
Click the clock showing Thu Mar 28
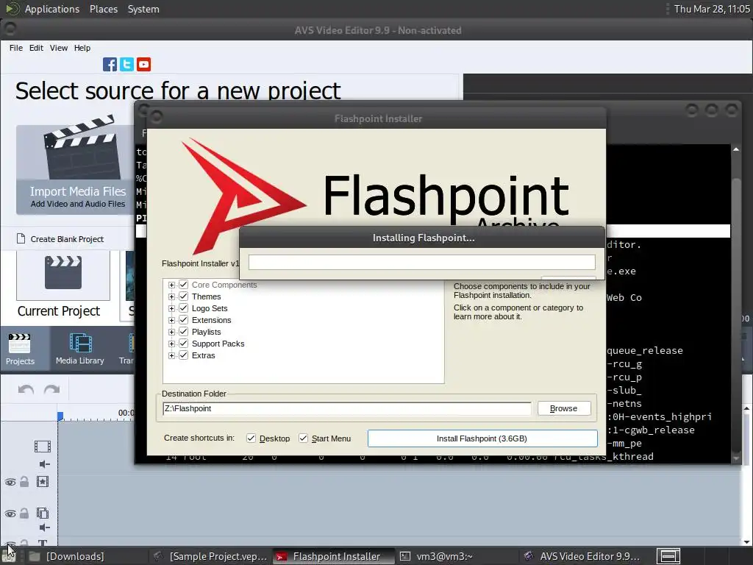pyautogui.click(x=712, y=9)
